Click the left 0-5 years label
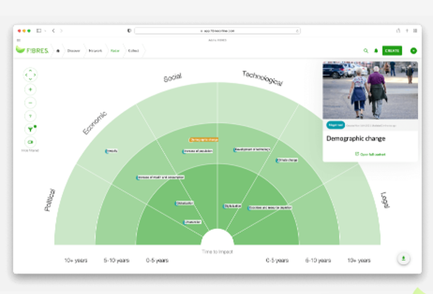433x294 pixels. coord(157,260)
